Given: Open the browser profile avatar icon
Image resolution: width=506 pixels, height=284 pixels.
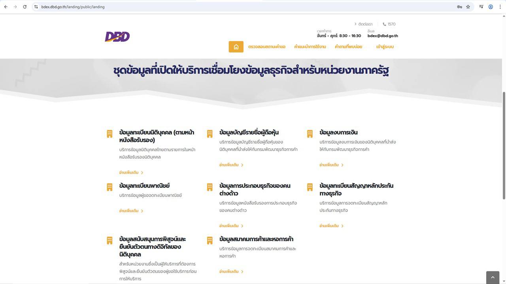Looking at the screenshot, I should [491, 7].
